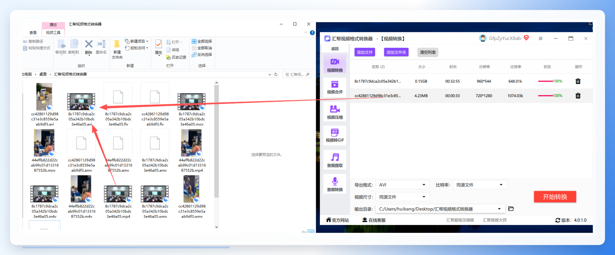Expand the 新建项目 dropdown in Explorer
The image size is (615, 255).
[147, 41]
